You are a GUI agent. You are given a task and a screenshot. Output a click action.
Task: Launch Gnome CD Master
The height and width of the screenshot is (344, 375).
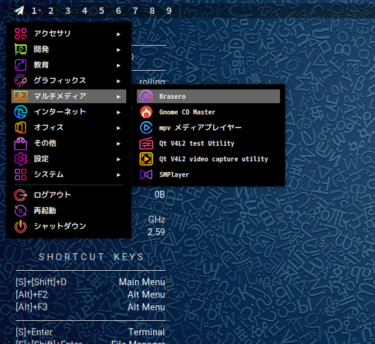208,113
